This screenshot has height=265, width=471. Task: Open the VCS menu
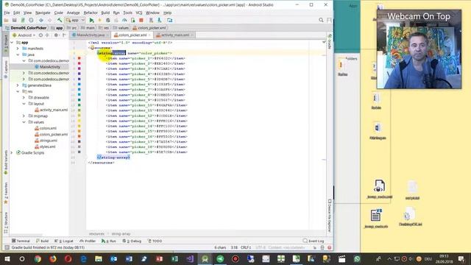(139, 13)
